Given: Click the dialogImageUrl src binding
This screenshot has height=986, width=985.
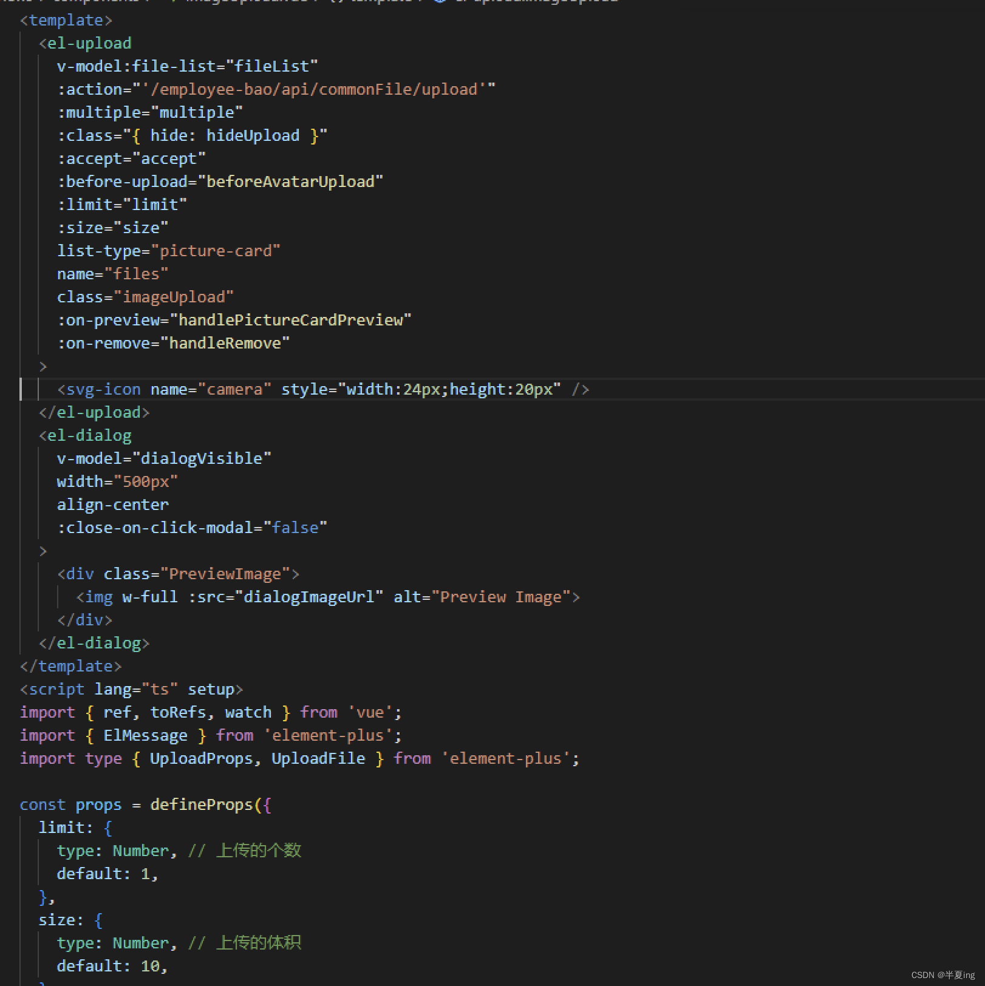Looking at the screenshot, I should (x=309, y=597).
